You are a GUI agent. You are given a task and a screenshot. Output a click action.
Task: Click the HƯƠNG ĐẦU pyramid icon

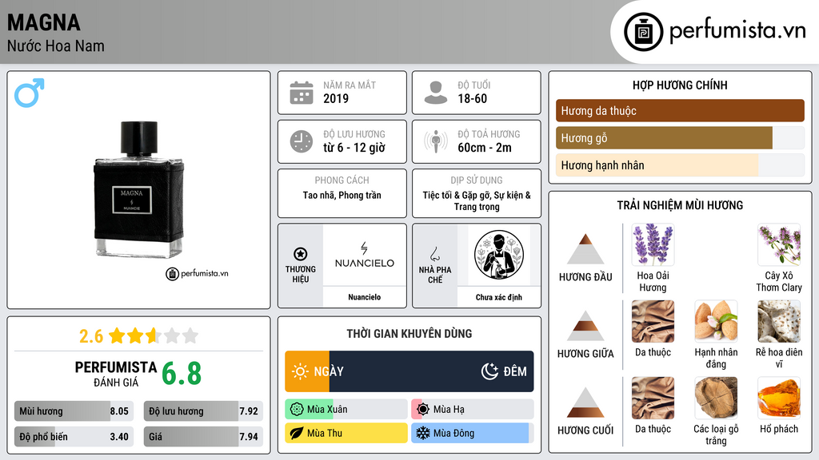point(585,249)
